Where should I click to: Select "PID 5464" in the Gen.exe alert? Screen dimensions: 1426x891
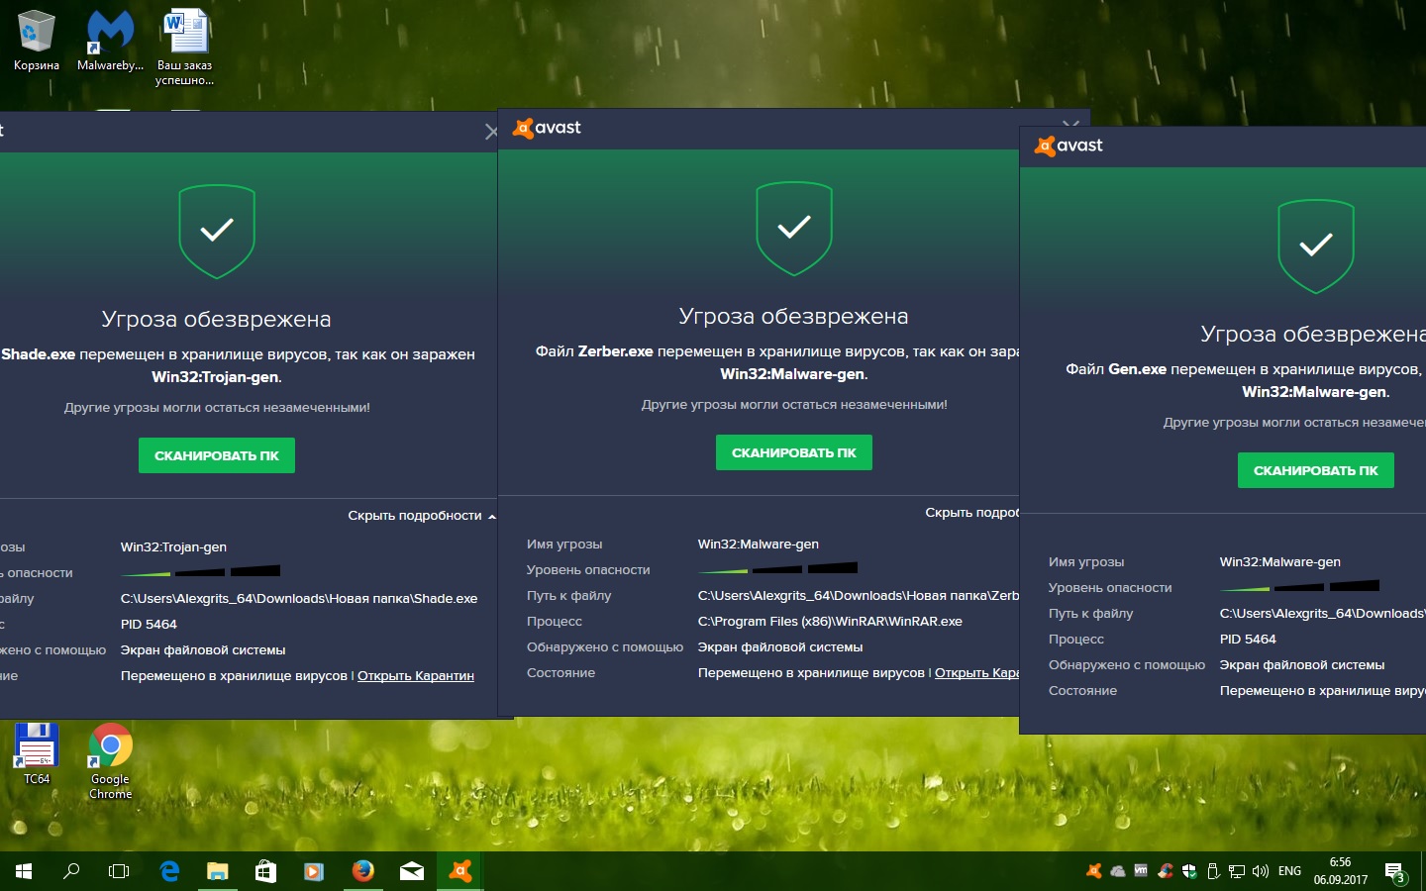point(1248,640)
